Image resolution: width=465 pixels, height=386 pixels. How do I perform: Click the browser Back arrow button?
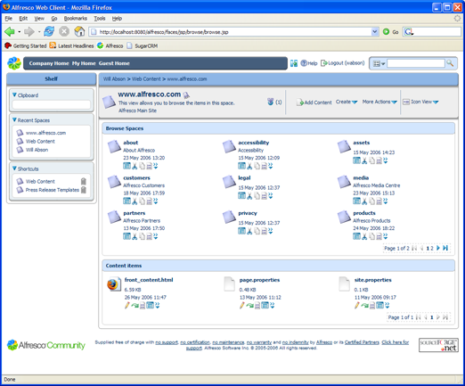tap(10, 31)
